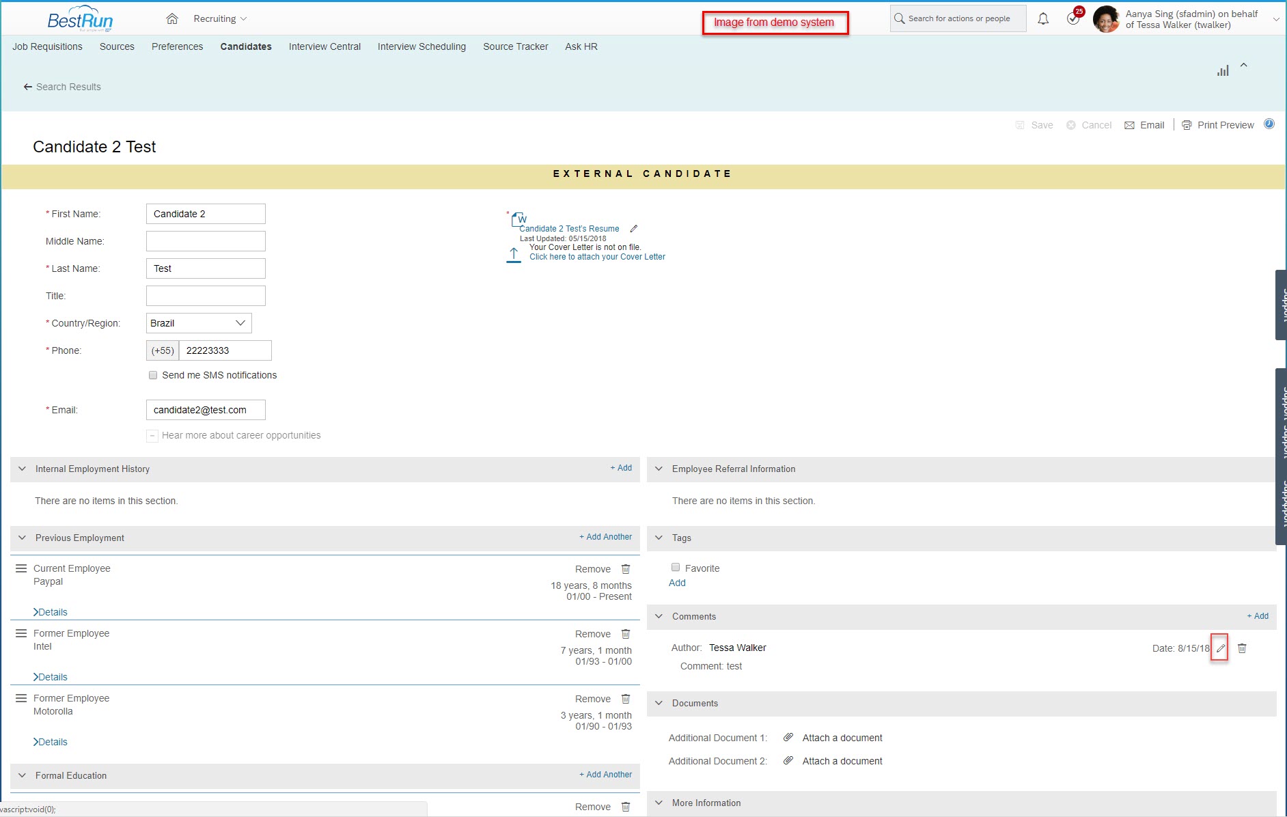Open the Ask HR tab
Viewport: 1287px width, 817px height.
click(581, 46)
